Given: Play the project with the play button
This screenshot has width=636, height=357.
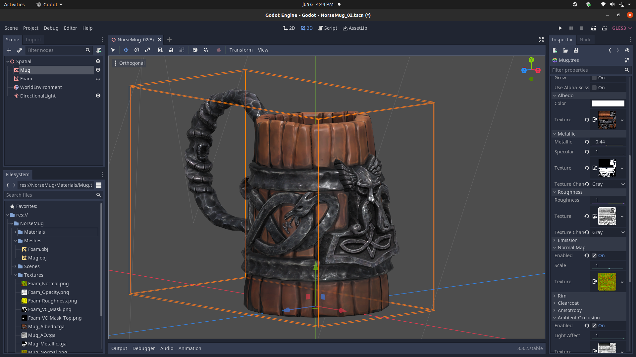Looking at the screenshot, I should click(x=560, y=28).
